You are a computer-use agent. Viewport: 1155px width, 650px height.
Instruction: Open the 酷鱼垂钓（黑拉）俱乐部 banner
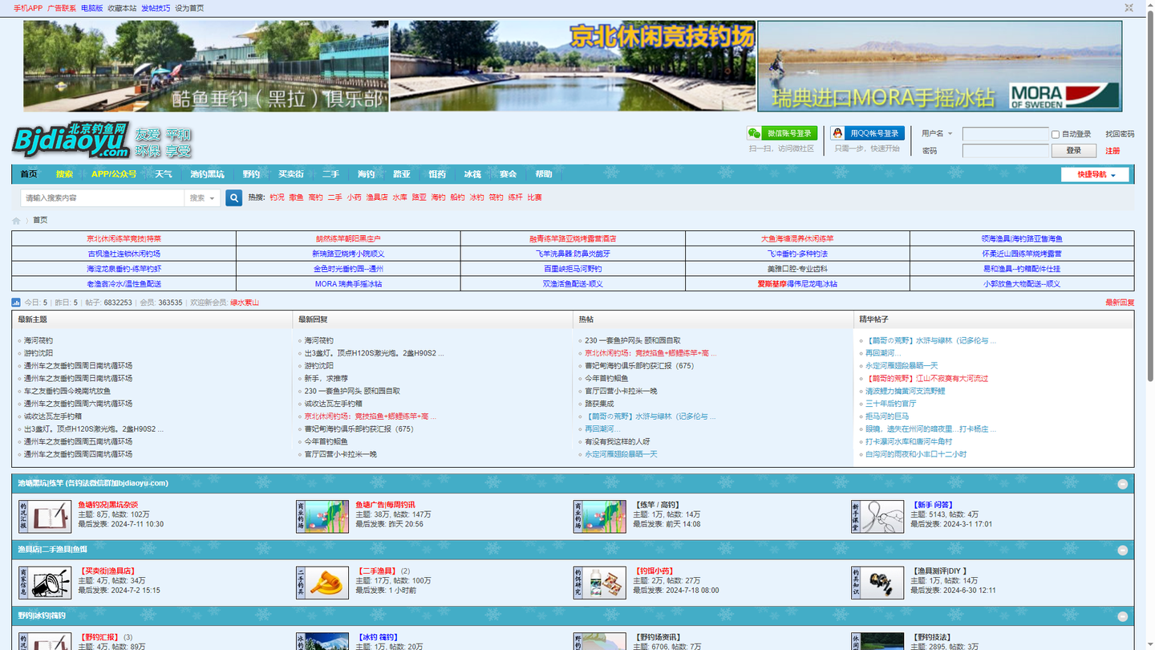pos(206,66)
